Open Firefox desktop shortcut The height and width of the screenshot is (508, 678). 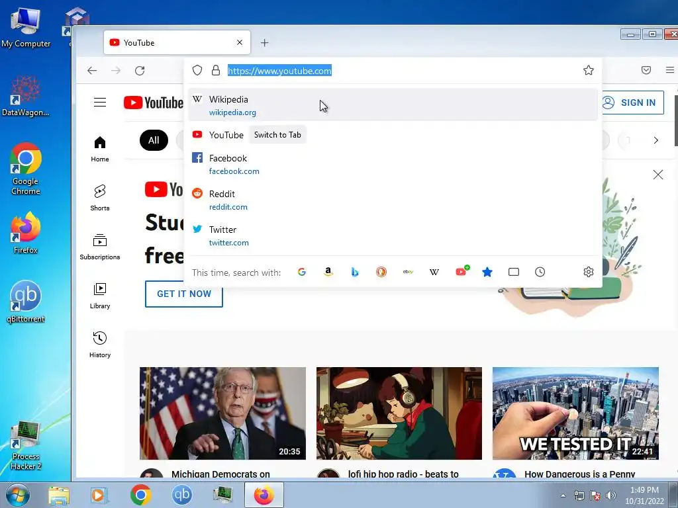tap(26, 232)
